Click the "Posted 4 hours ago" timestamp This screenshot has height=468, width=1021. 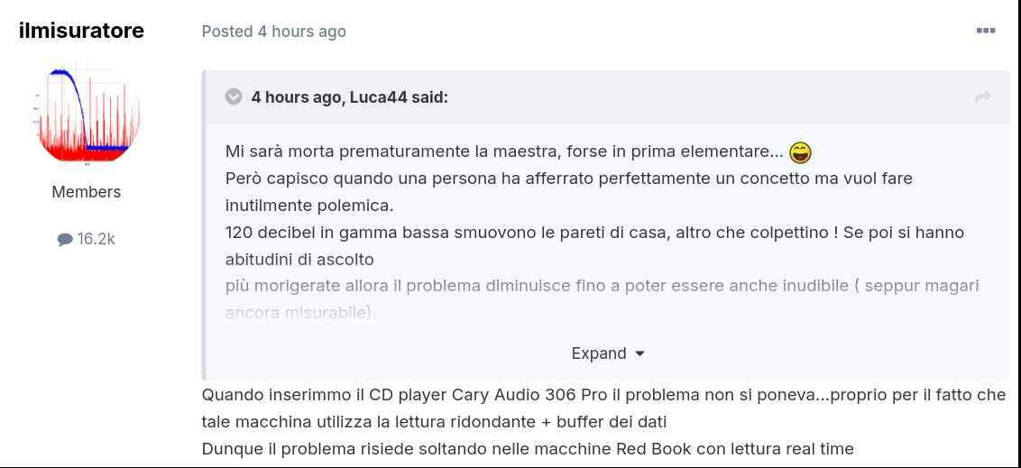click(x=273, y=32)
